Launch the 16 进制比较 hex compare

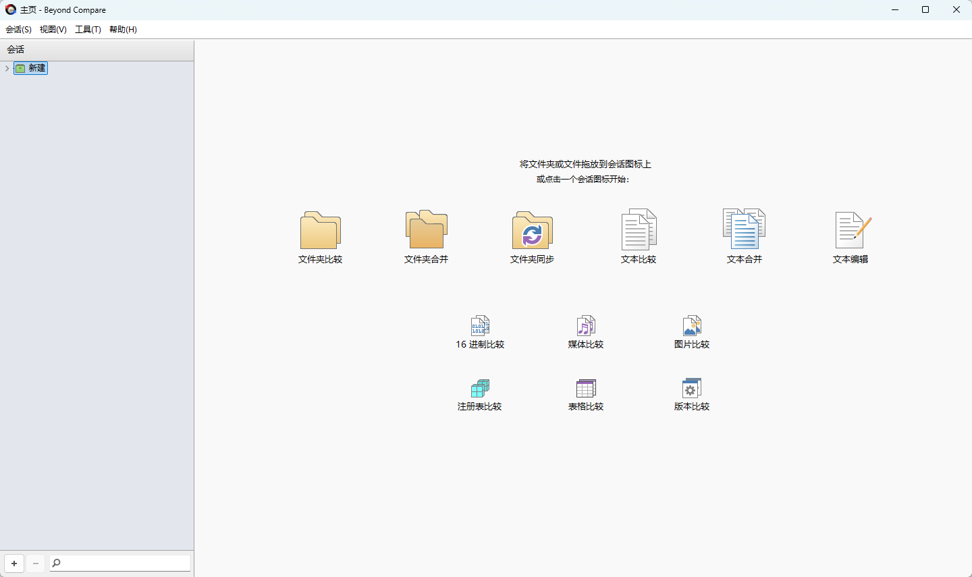click(x=480, y=332)
